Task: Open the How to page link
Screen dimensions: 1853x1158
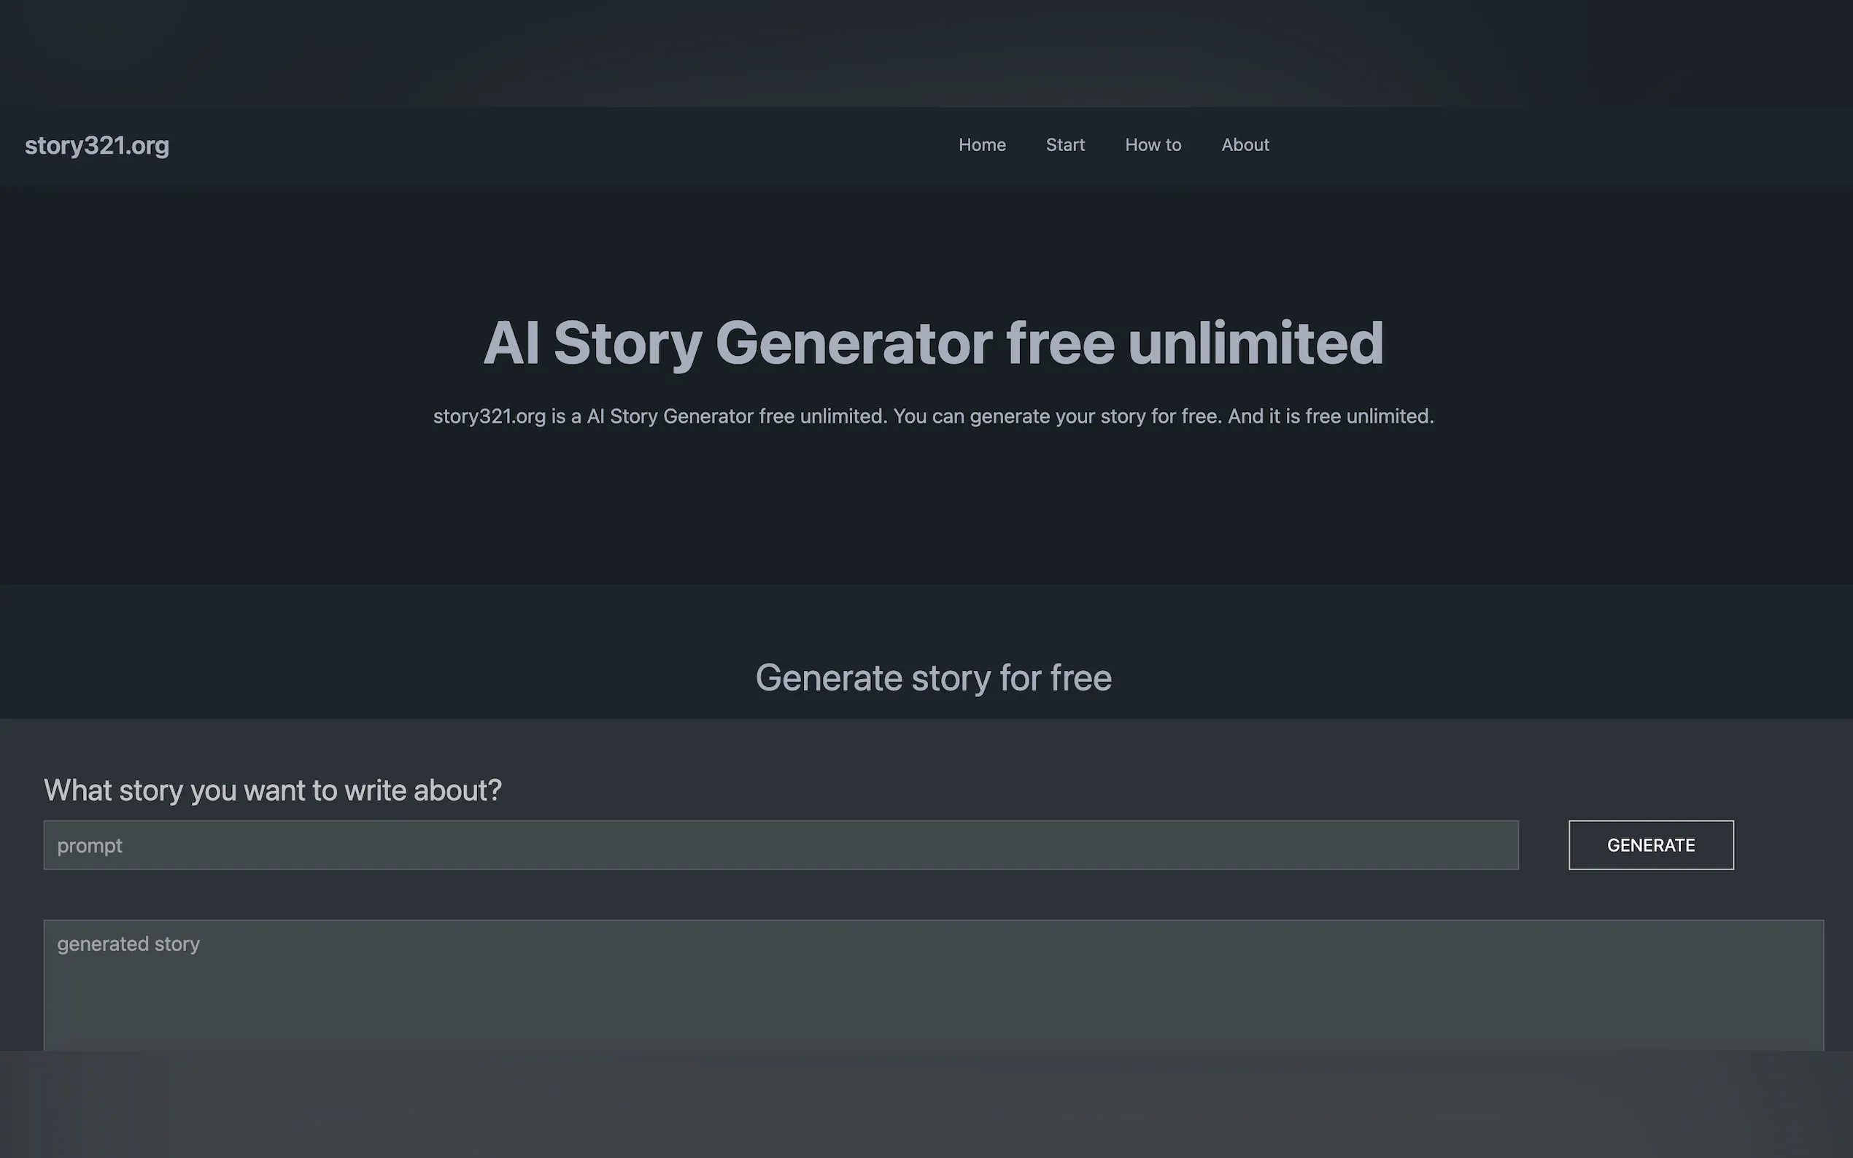Action: tap(1152, 144)
